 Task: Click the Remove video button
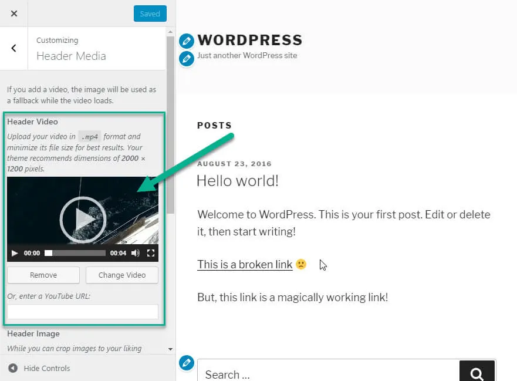(43, 275)
